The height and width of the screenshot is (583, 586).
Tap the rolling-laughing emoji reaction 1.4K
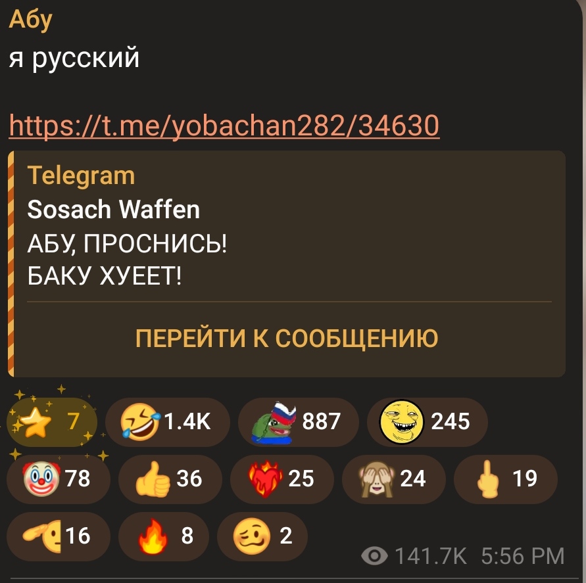168,422
